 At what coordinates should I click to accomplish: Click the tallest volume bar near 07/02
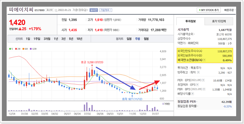click(x=87, y=107)
